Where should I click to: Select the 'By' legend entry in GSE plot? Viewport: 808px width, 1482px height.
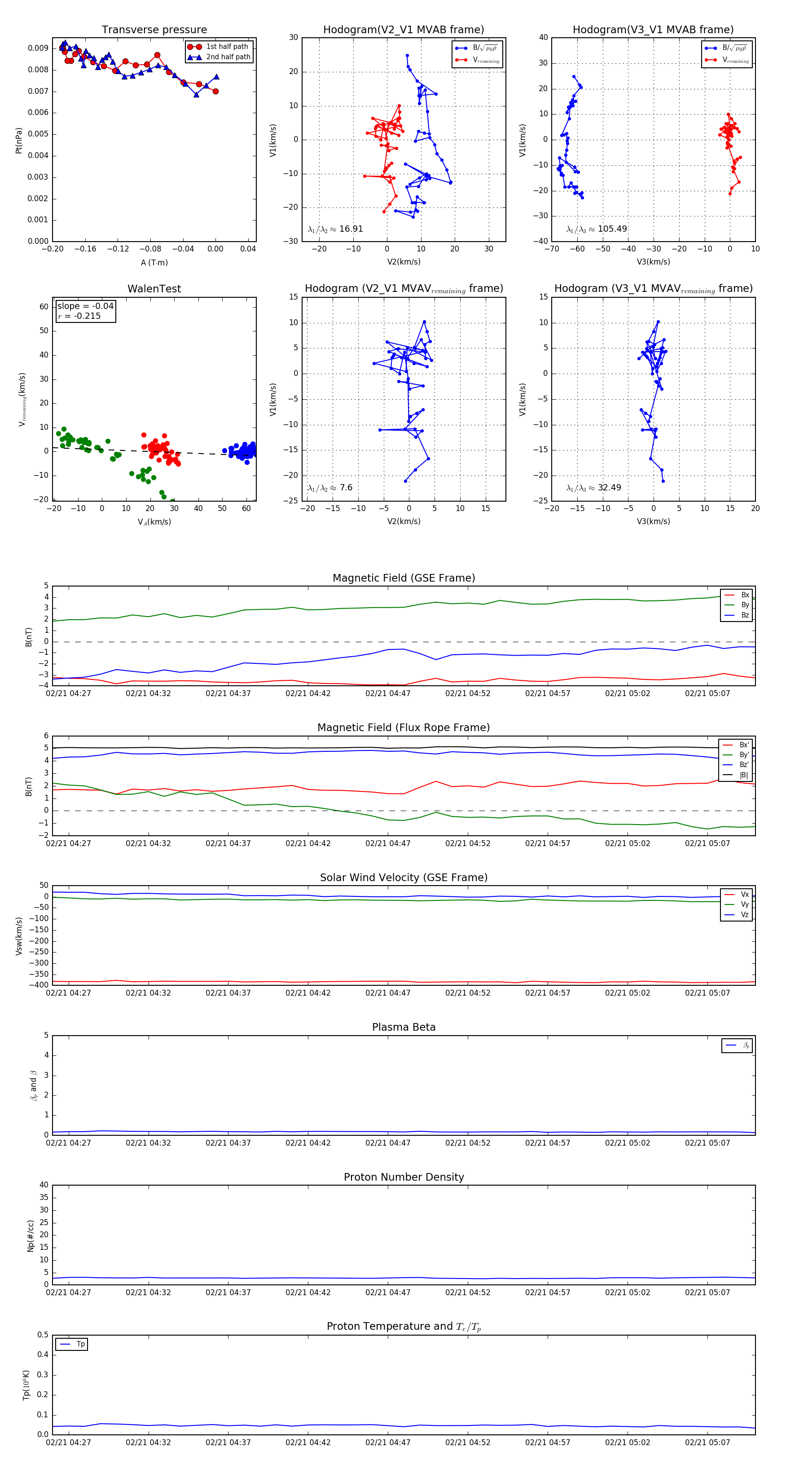point(737,605)
